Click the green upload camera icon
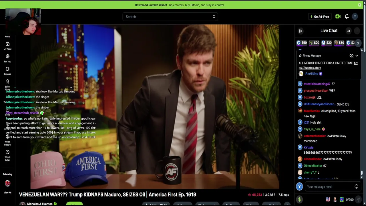 [338, 17]
